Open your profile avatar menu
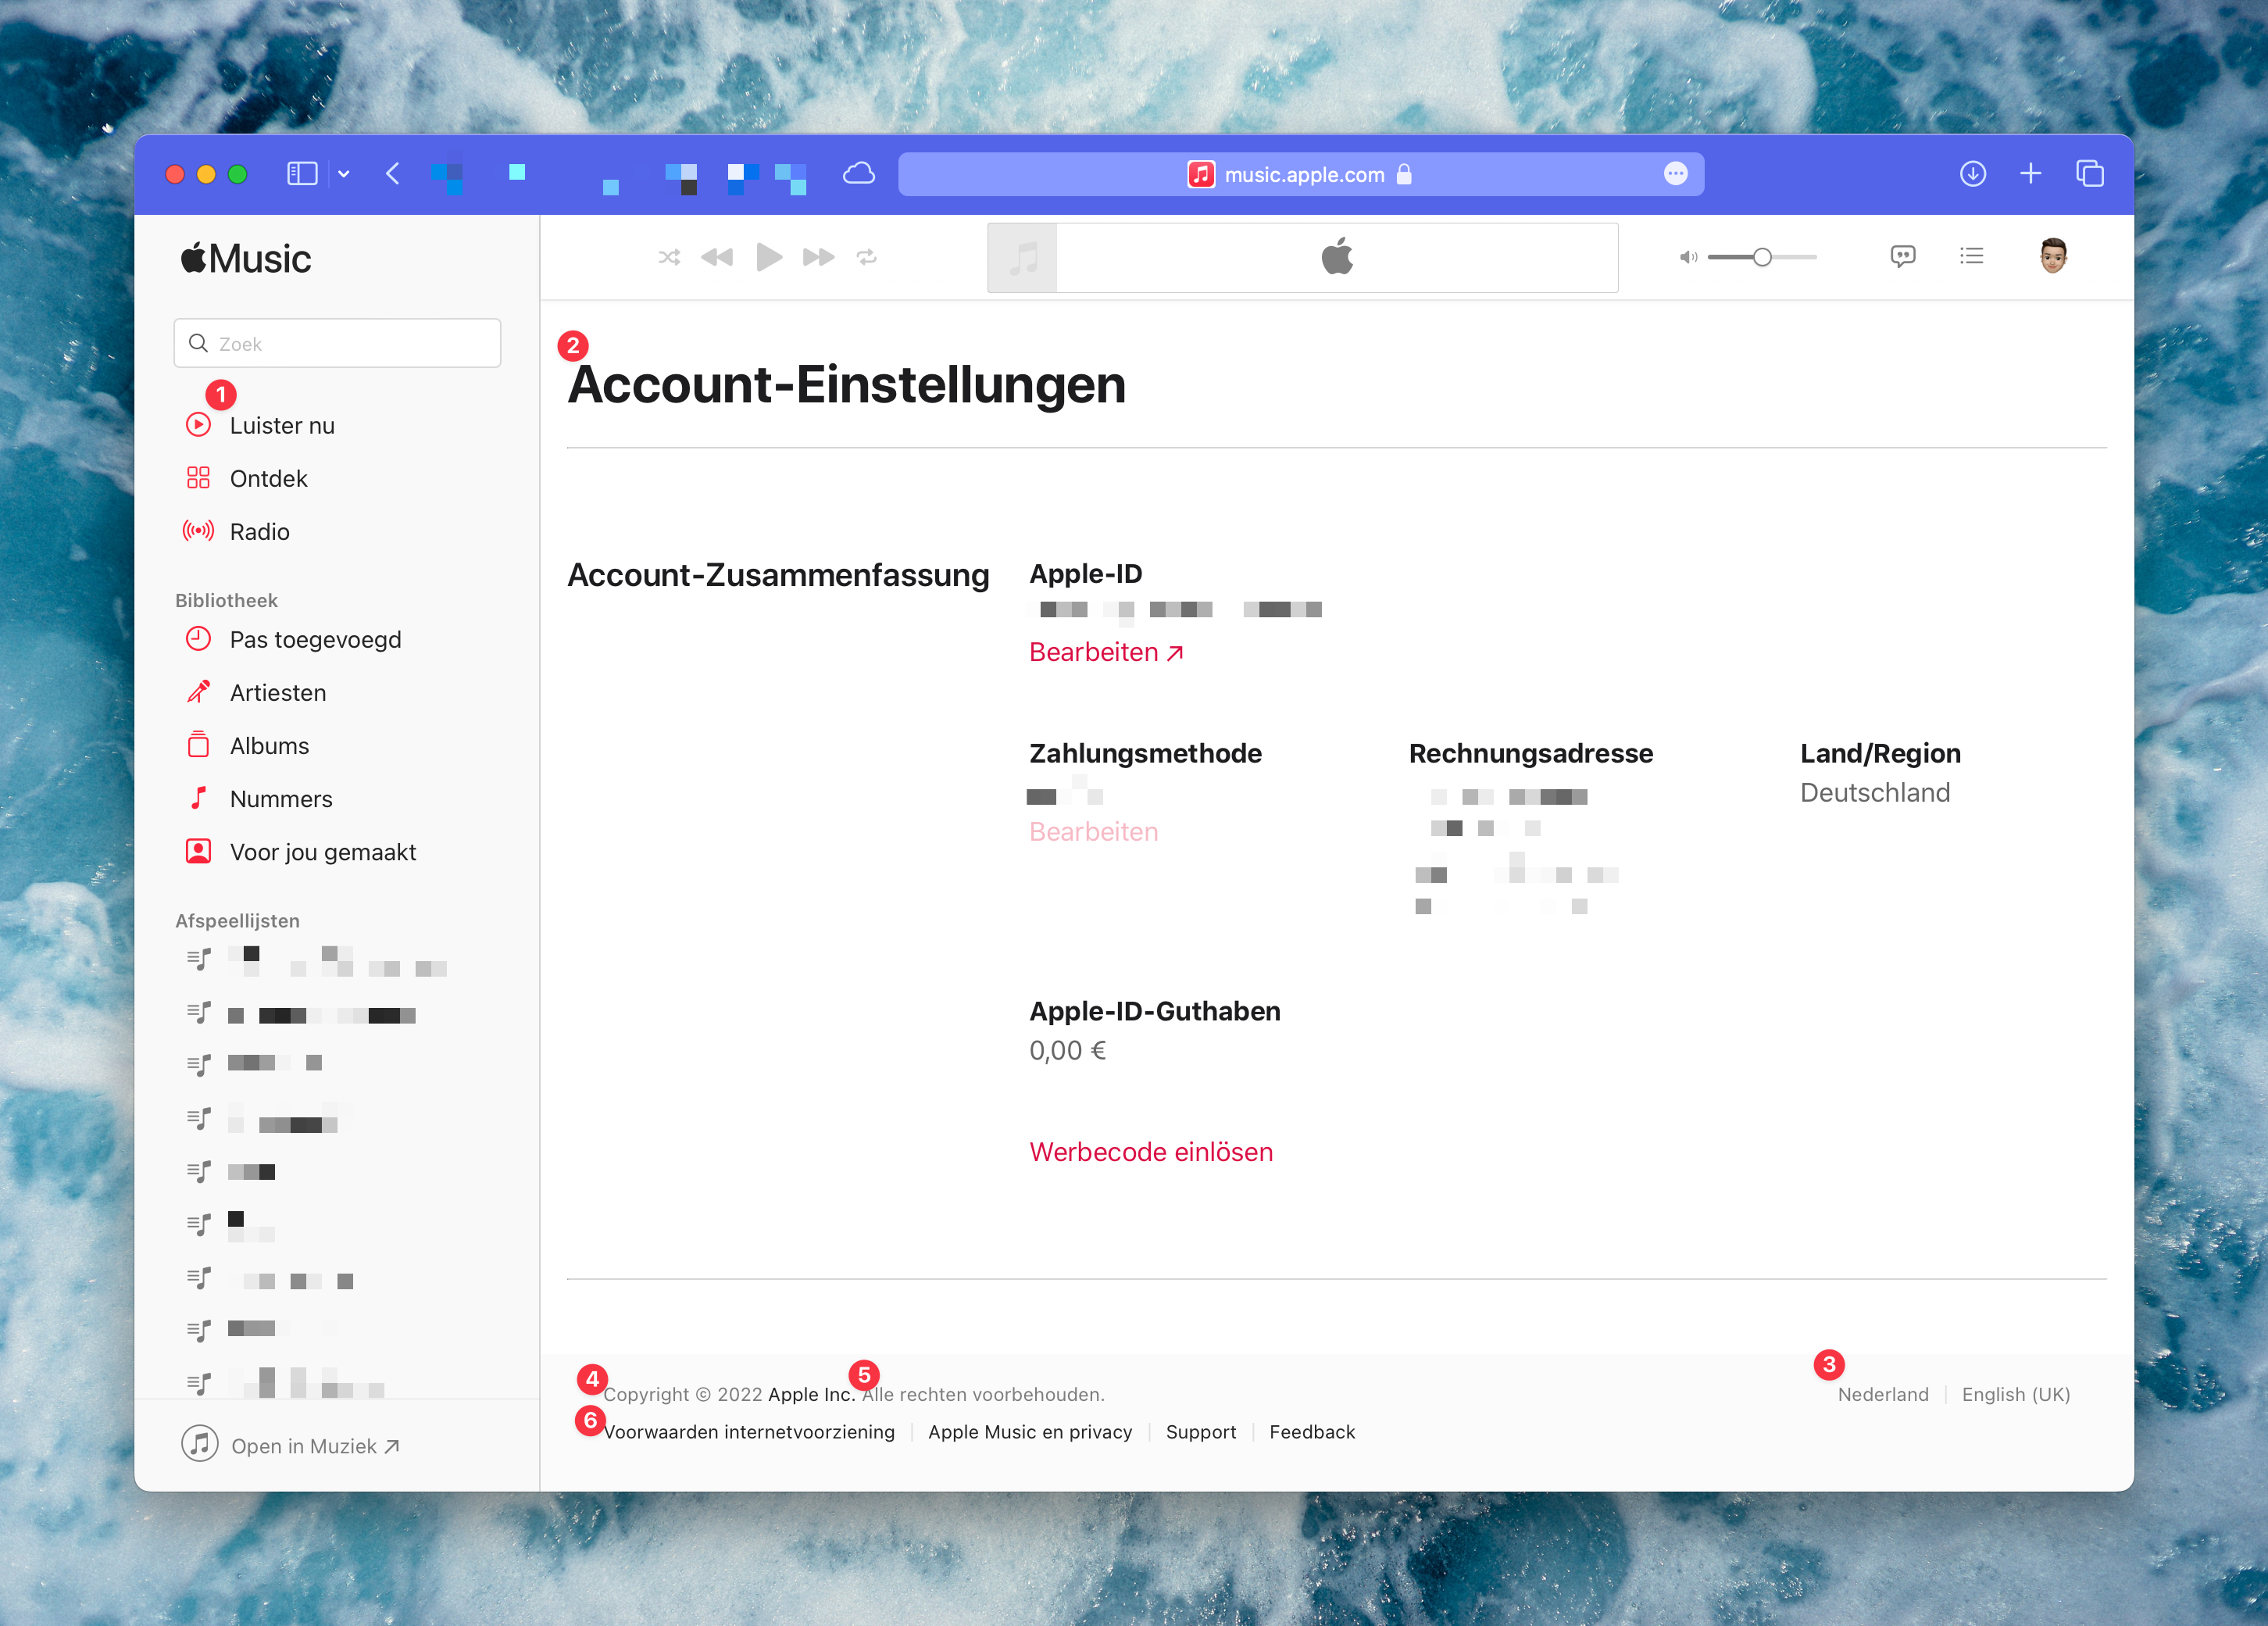This screenshot has height=1626, width=2268. click(2052, 256)
